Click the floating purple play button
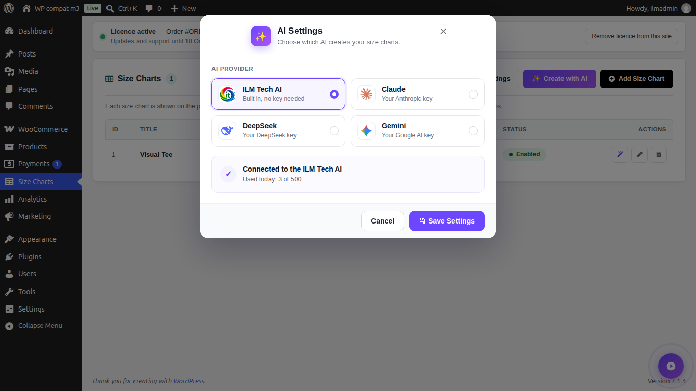The image size is (696, 391). 671,366
